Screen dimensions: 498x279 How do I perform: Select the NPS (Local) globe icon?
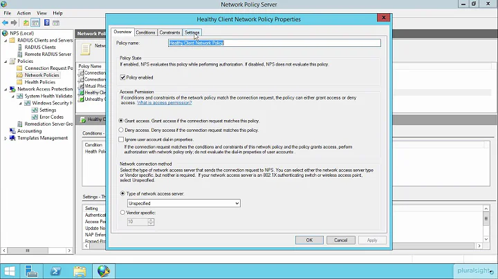[5, 33]
